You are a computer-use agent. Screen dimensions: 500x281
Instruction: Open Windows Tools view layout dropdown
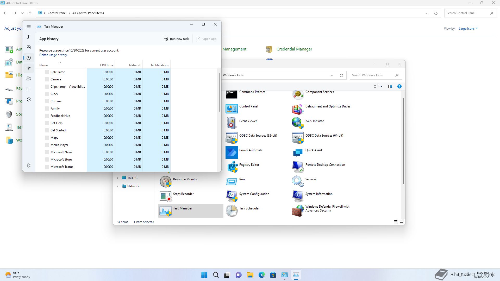381,86
